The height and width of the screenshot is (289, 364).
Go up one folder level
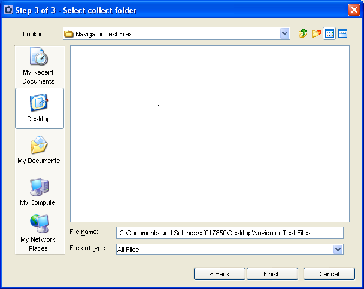coord(303,34)
